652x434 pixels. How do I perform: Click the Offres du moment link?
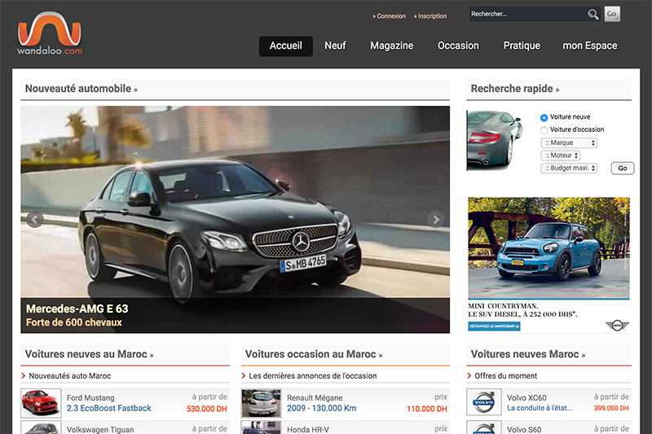point(505,376)
